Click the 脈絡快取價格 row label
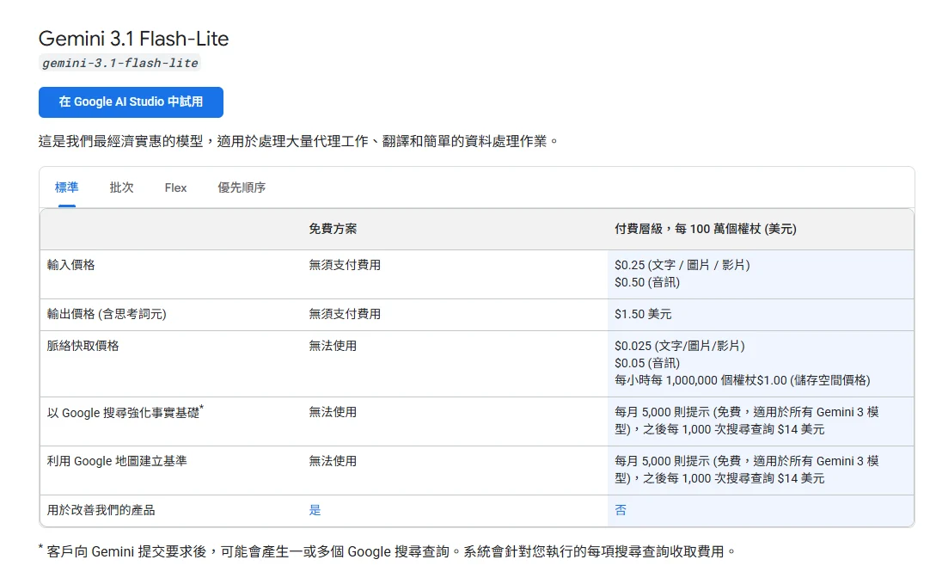 coord(83,346)
